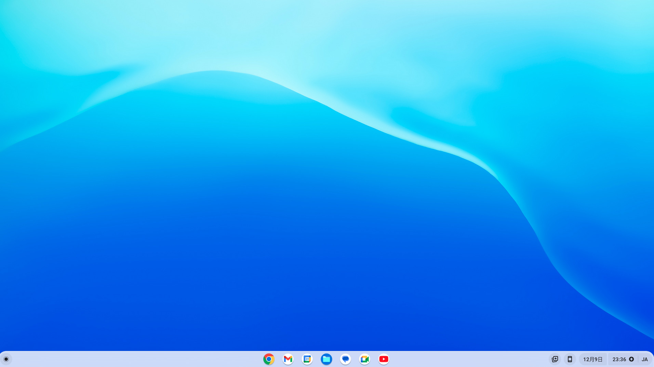Open the holding space tote icon
Viewport: 654px width, 367px height.
(x=555, y=359)
